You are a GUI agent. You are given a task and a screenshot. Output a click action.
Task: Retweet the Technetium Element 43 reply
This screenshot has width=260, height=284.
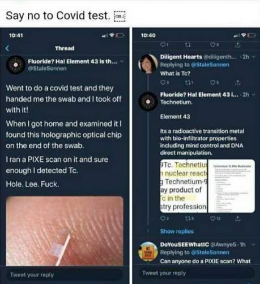189,219
